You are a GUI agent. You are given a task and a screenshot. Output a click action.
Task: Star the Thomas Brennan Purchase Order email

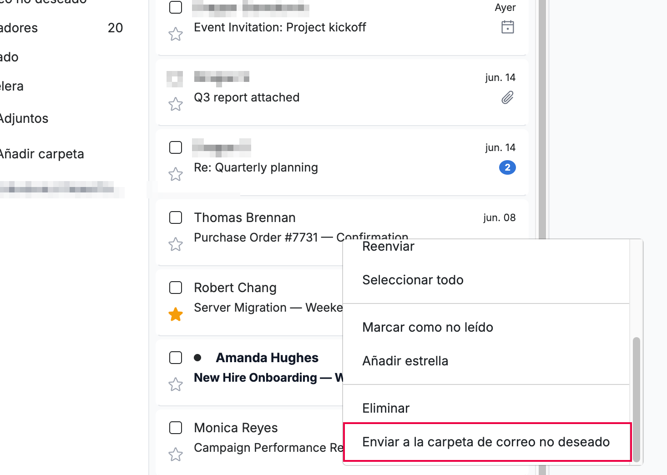coord(176,244)
